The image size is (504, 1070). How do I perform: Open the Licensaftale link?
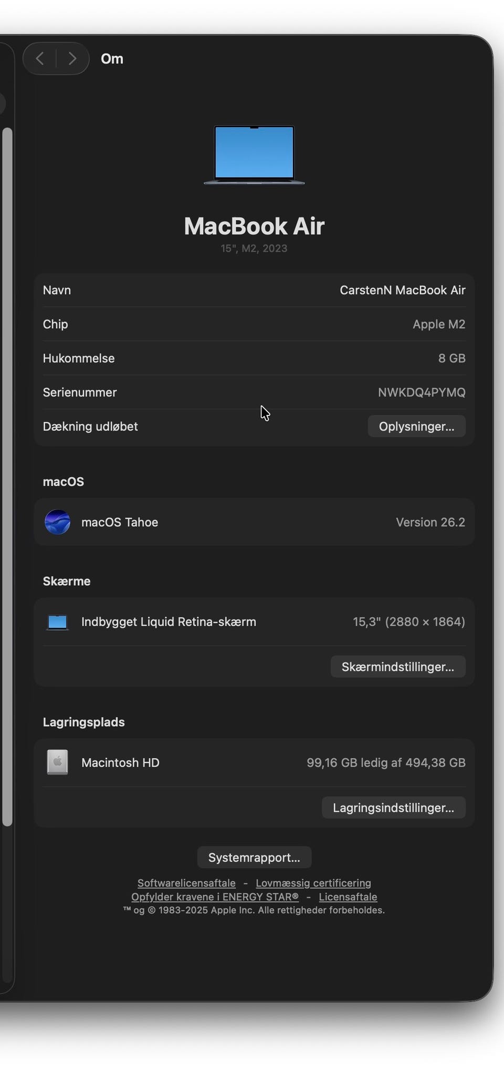point(348,897)
